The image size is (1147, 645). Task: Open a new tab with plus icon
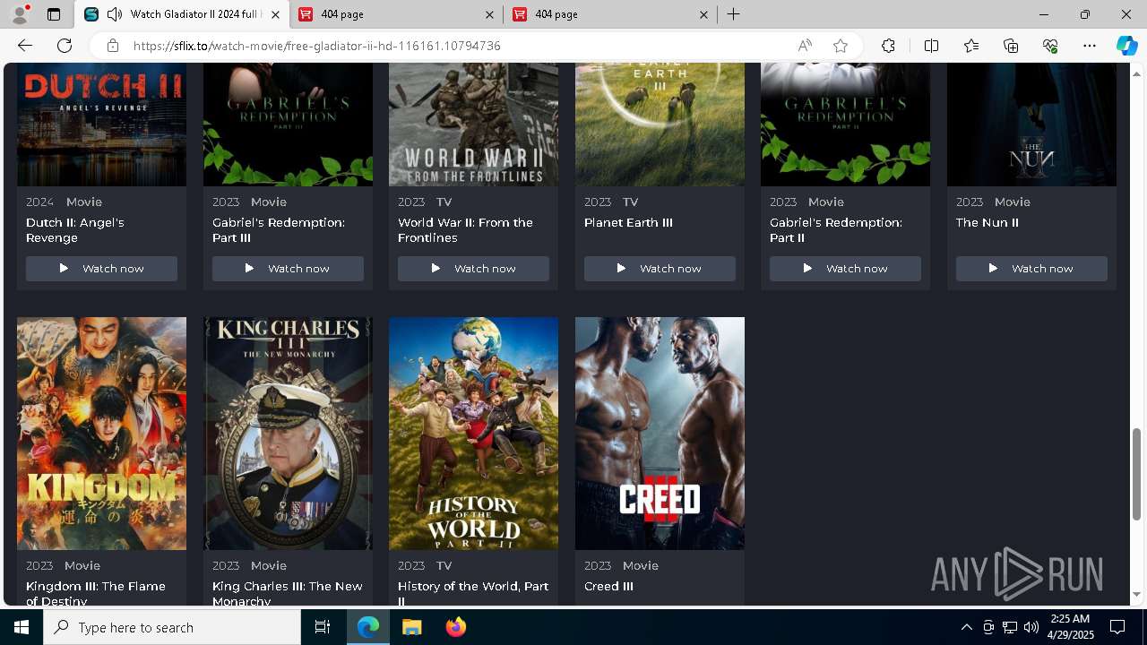pyautogui.click(x=733, y=14)
